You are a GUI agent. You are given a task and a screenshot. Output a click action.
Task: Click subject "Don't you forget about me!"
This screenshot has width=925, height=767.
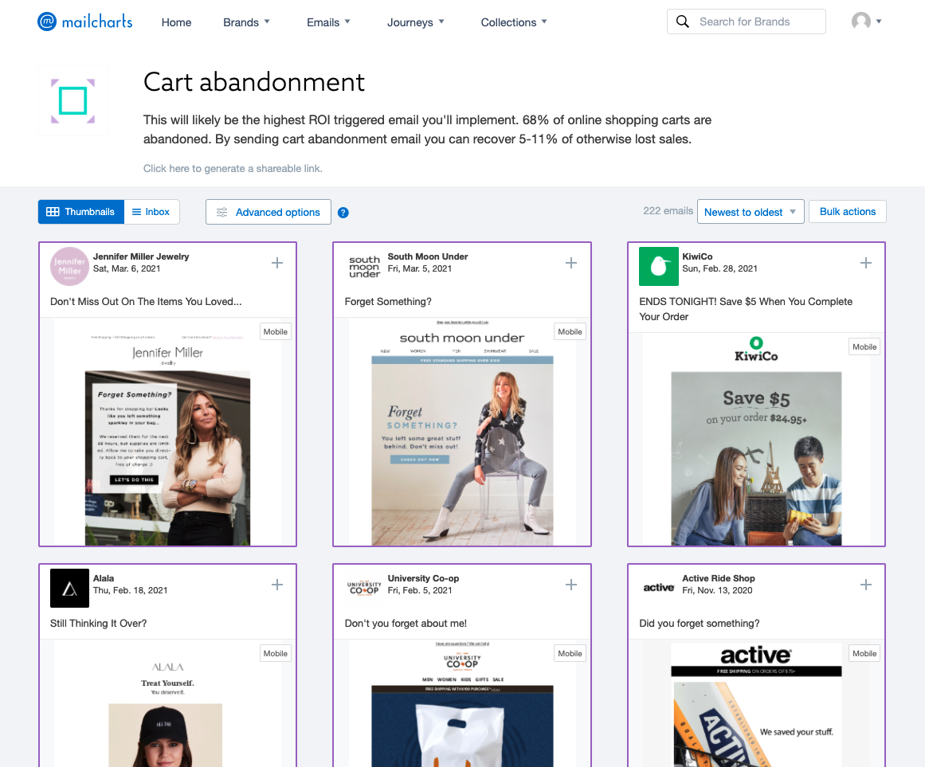tap(406, 623)
